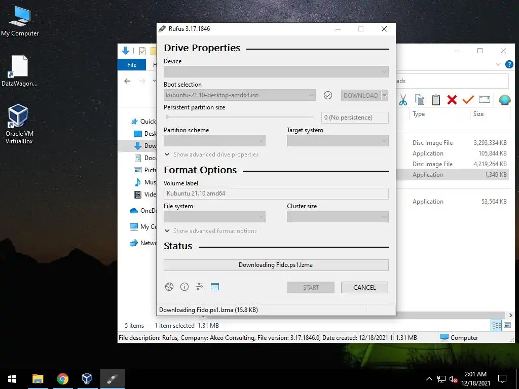Select Oracle VM VirtualBox desktop icon

pos(19,124)
